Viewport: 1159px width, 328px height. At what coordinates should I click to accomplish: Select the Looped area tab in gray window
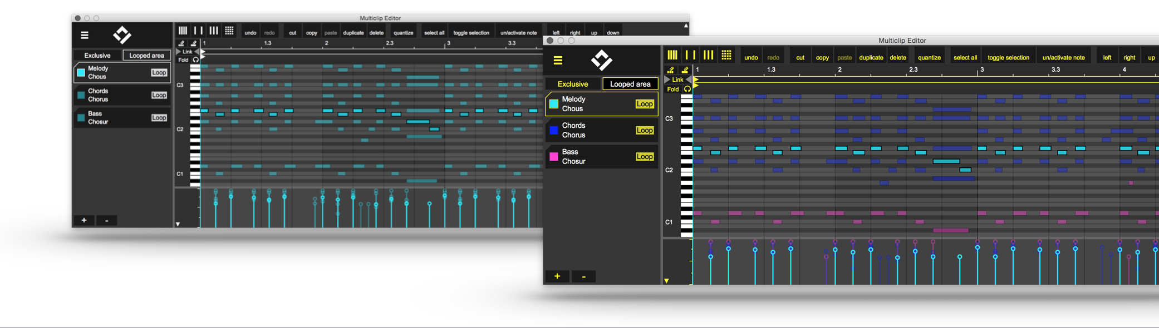coord(146,56)
